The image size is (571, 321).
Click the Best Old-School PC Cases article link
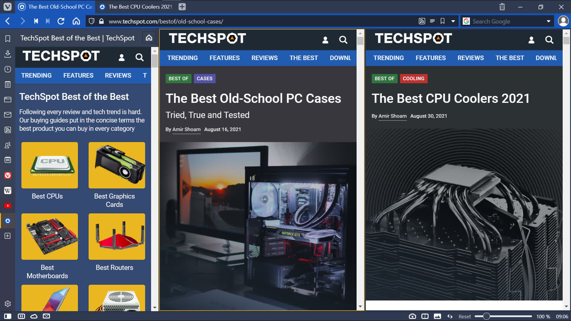pyautogui.click(x=253, y=98)
